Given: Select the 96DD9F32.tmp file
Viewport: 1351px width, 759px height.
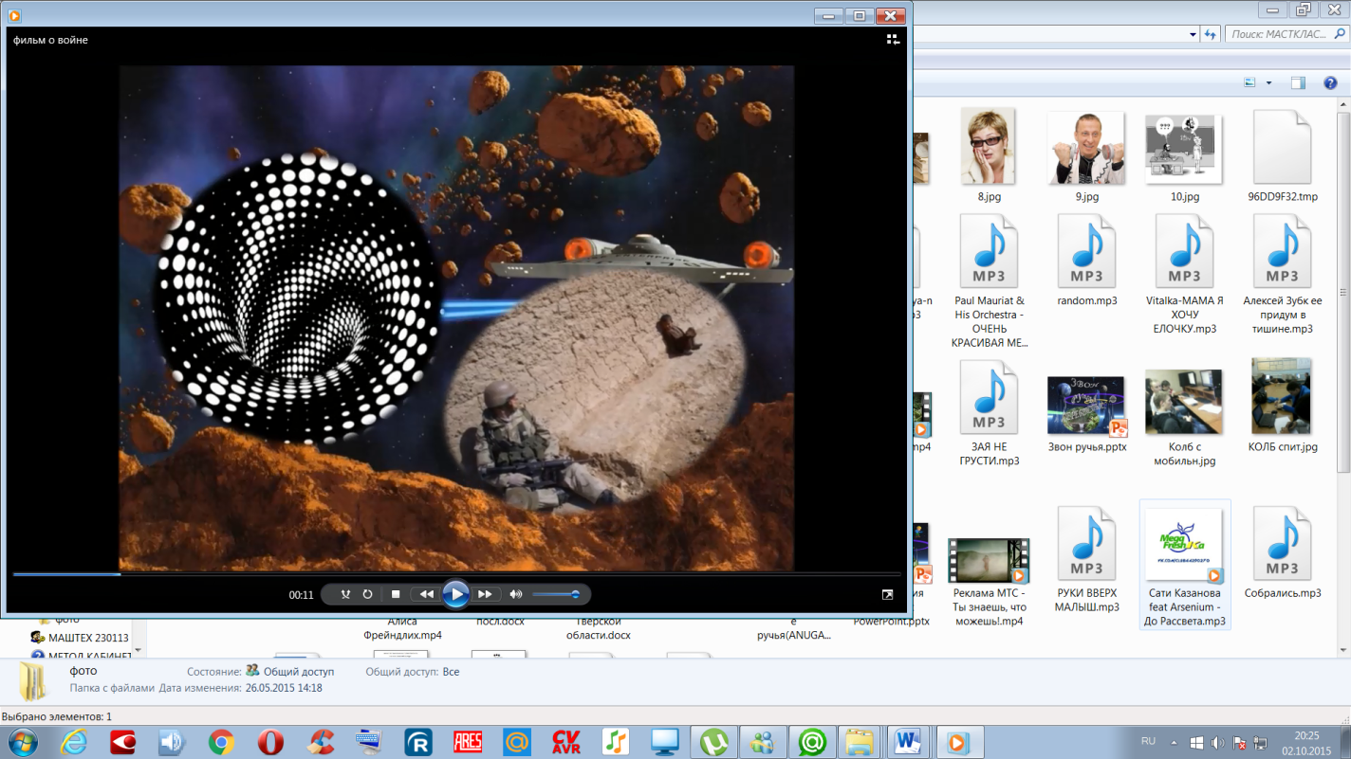Looking at the screenshot, I should 1282,156.
